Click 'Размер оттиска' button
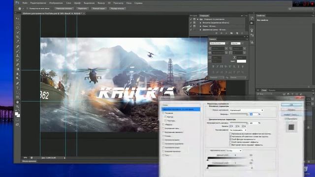This screenshot has height=177, width=315. [x=118, y=9]
